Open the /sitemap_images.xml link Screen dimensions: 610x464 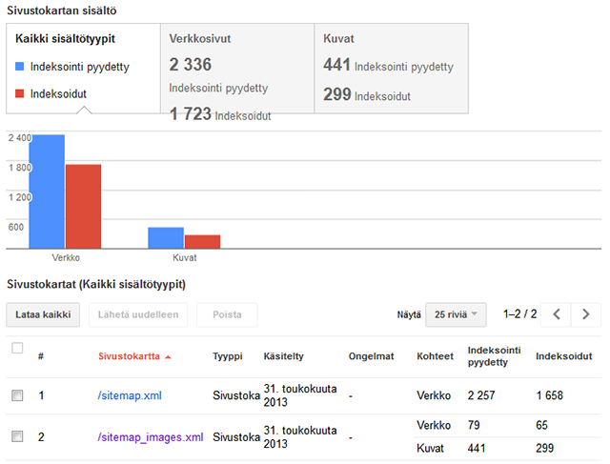point(151,437)
